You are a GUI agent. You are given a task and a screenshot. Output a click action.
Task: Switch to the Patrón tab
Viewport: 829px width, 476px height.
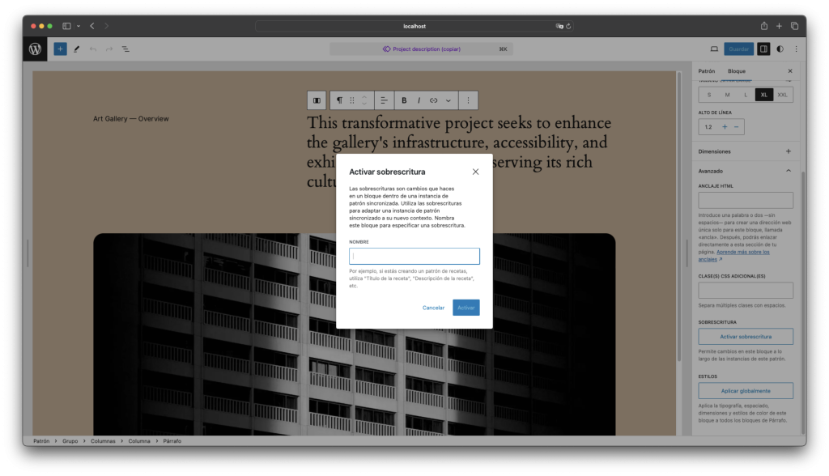point(706,71)
